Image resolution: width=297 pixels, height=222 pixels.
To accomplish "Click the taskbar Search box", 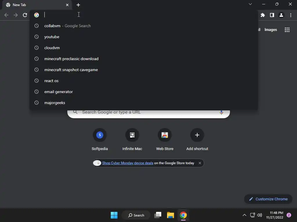I will click(136, 215).
